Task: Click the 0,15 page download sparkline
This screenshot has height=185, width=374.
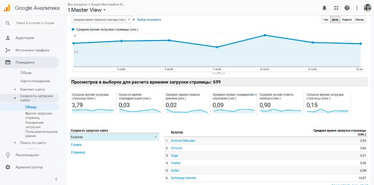Action: point(328,110)
